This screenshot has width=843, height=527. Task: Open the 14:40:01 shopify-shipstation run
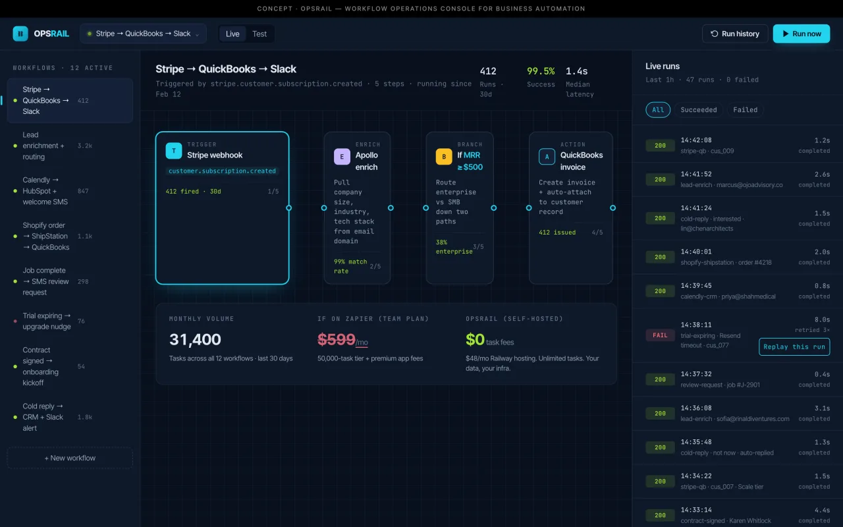(738, 257)
